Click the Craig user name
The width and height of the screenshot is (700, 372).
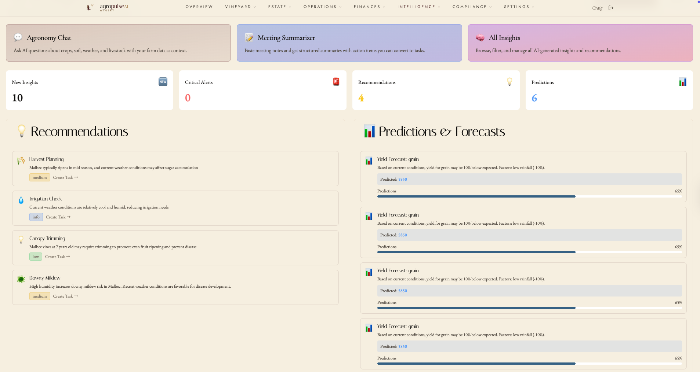pyautogui.click(x=597, y=8)
